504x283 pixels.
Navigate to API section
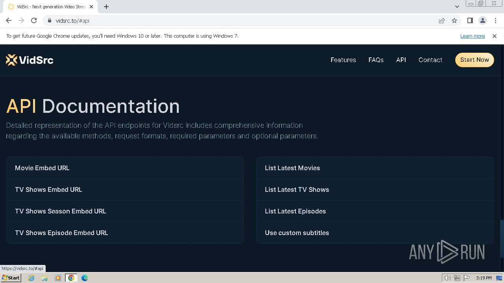click(401, 60)
